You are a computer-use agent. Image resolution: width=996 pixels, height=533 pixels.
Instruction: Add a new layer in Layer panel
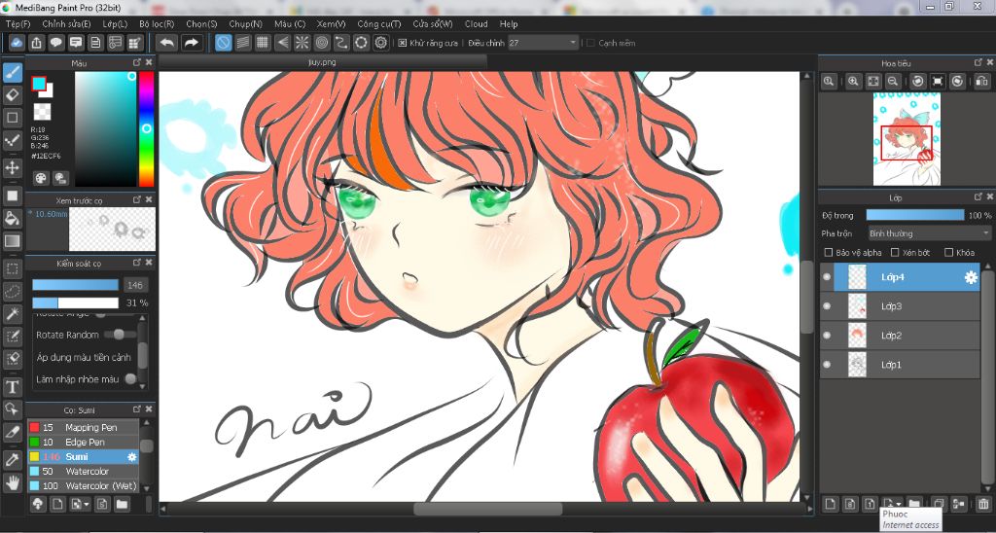pyautogui.click(x=830, y=505)
